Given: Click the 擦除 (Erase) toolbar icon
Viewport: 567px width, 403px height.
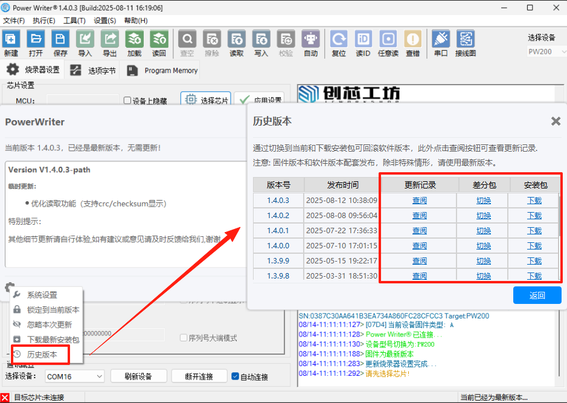Looking at the screenshot, I should (212, 39).
